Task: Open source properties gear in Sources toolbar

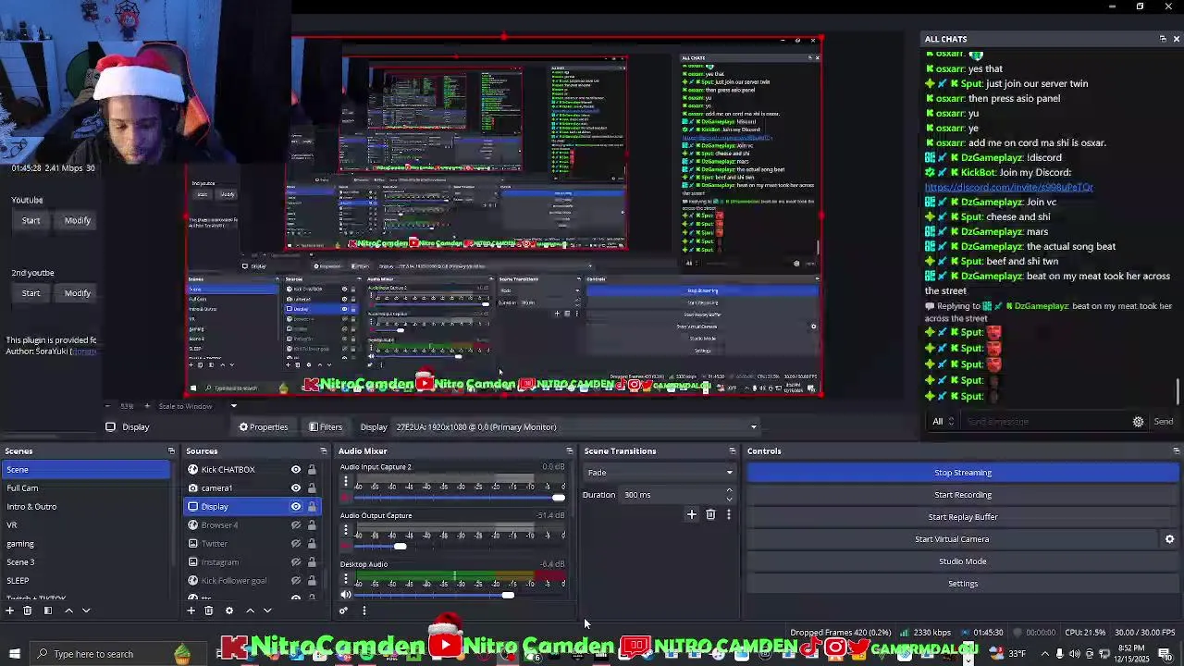Action: 228,610
